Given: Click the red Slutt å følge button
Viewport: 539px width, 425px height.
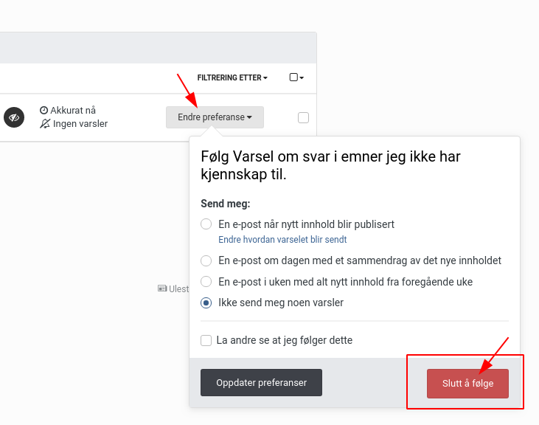Looking at the screenshot, I should (x=467, y=384).
